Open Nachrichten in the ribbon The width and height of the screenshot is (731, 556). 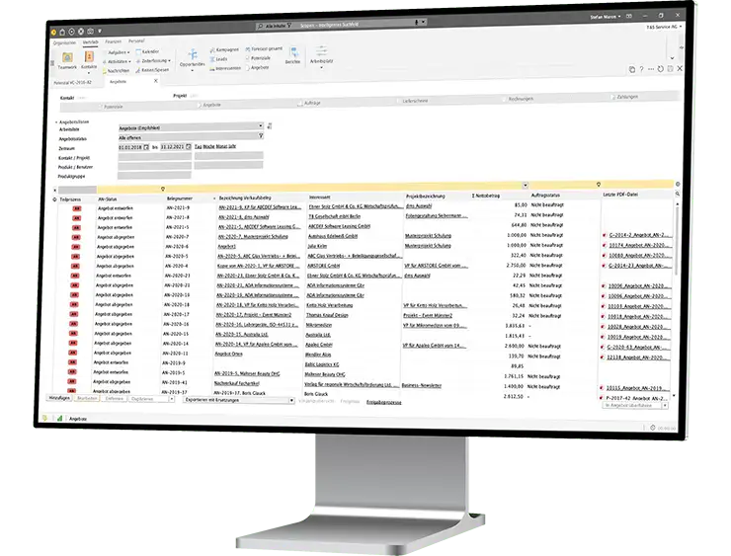coord(119,71)
